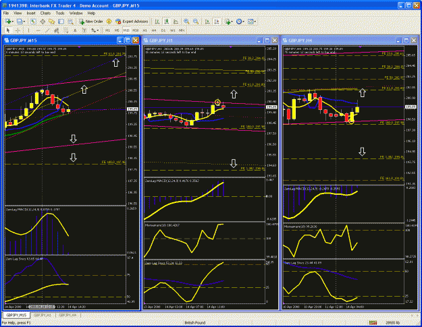
Task: Open the View menu
Action: pyautogui.click(x=18, y=13)
